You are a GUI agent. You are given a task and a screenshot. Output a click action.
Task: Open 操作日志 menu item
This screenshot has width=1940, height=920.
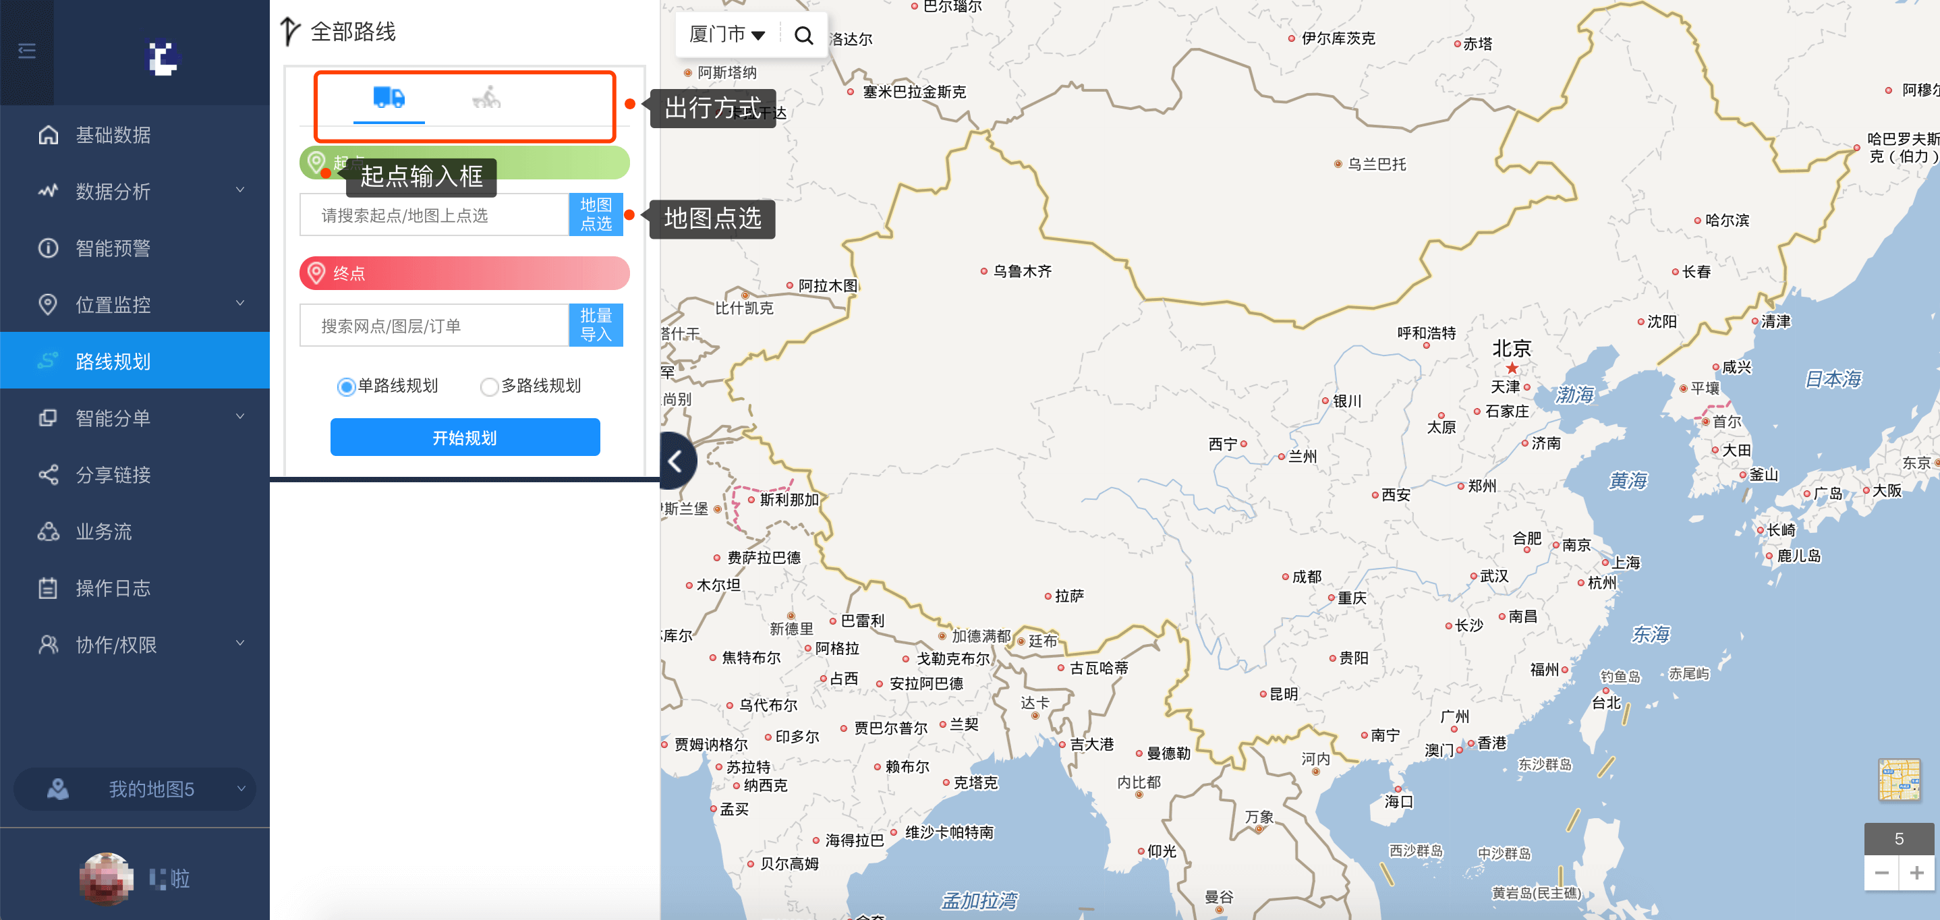pyautogui.click(x=135, y=587)
